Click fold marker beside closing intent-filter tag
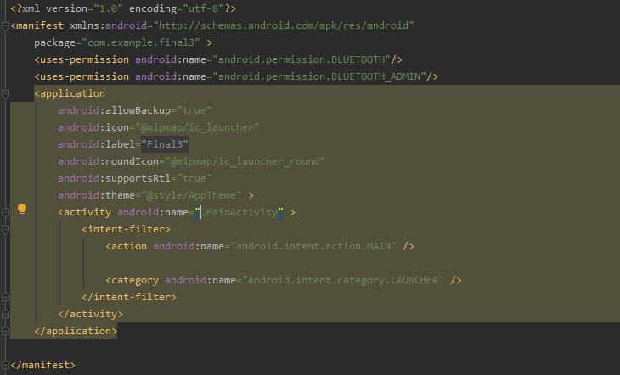Screen dimensions: 620x375 coord(5,297)
